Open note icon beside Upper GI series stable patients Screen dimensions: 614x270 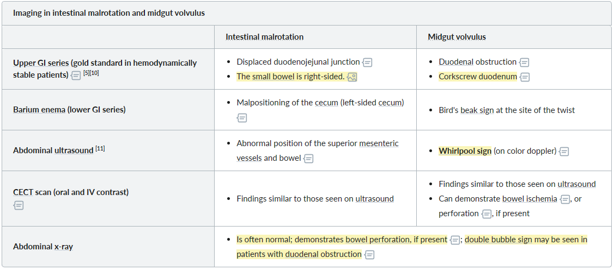76,76
